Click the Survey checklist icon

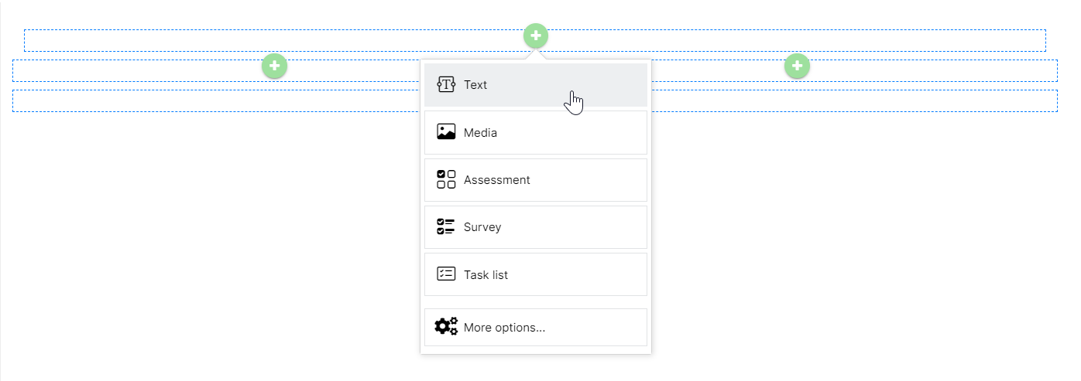click(446, 227)
